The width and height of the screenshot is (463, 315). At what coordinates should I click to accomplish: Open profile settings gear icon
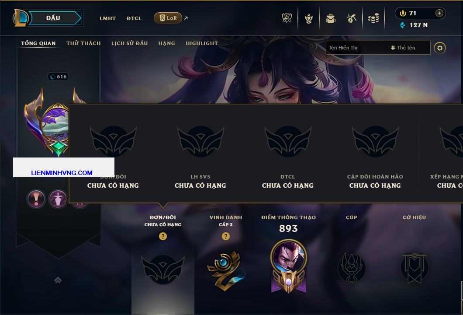pyautogui.click(x=440, y=48)
